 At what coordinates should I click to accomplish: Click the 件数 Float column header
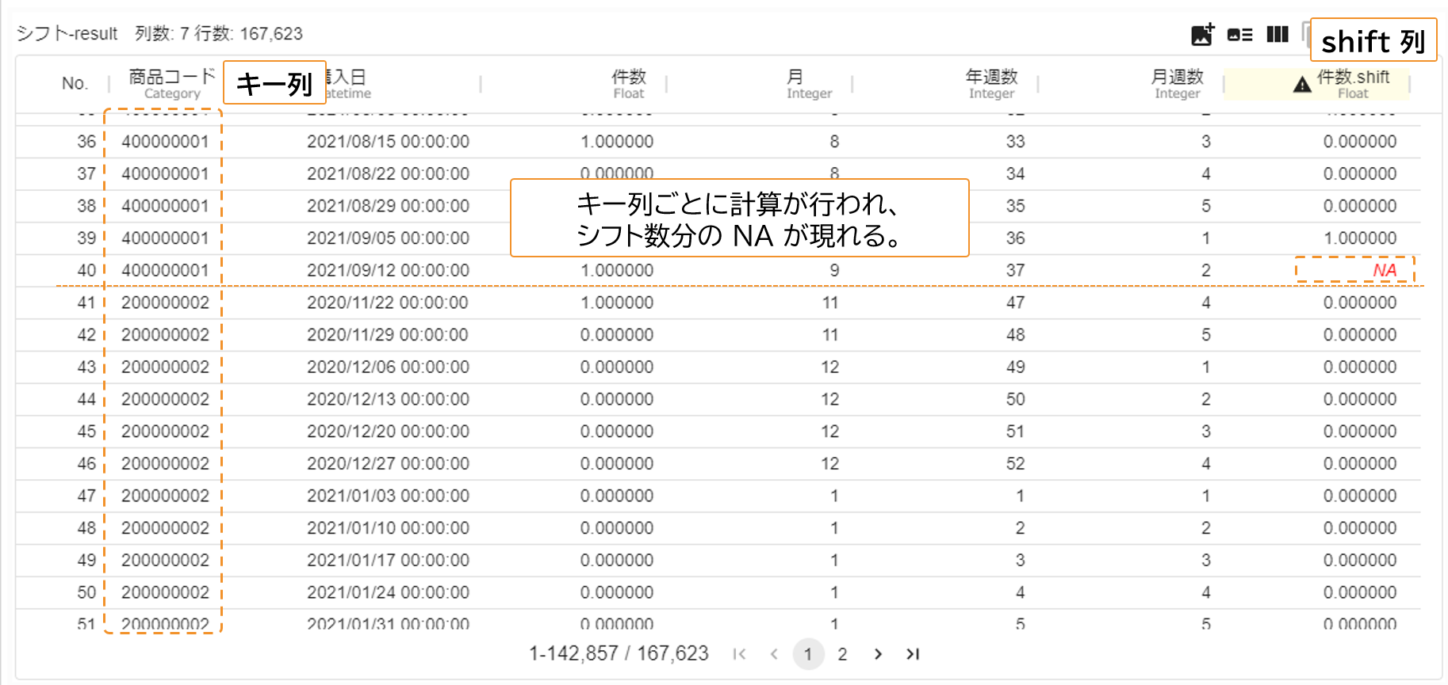tap(629, 84)
